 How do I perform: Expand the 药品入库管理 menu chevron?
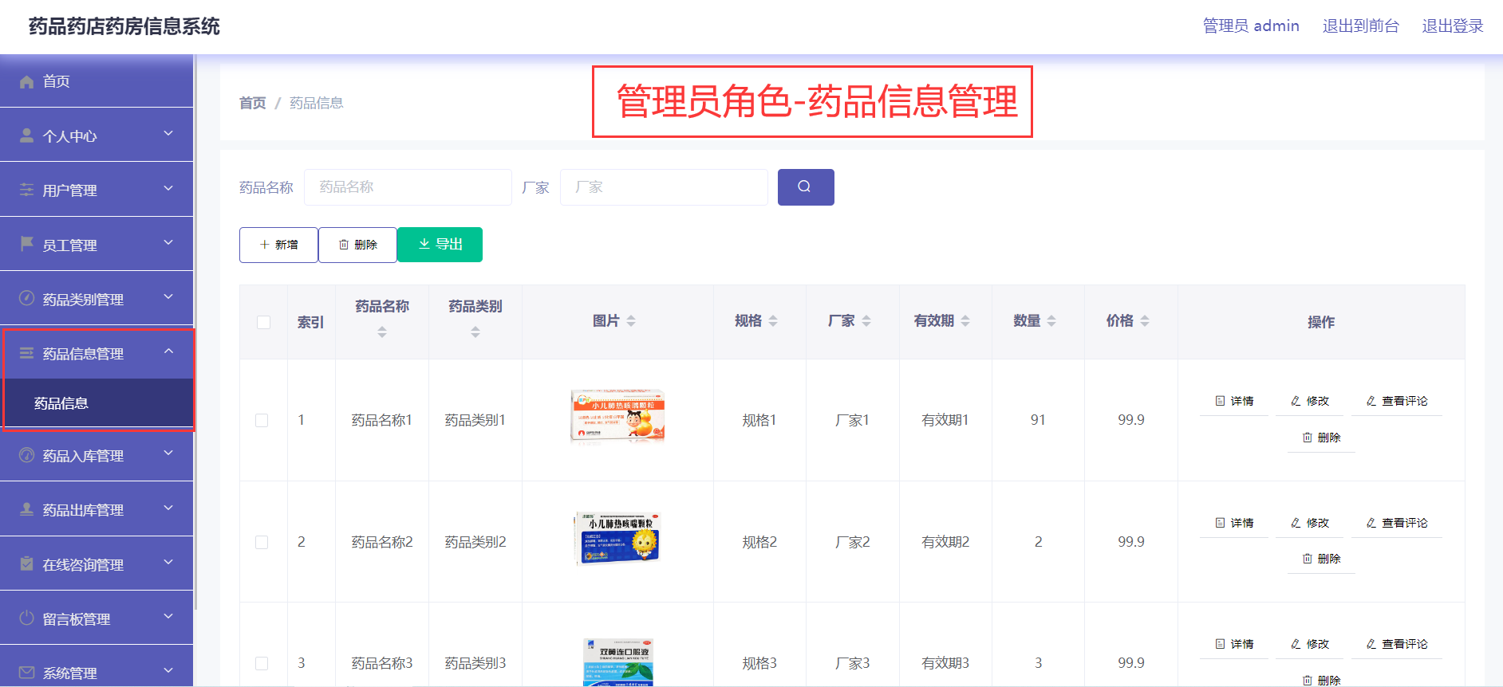point(168,453)
